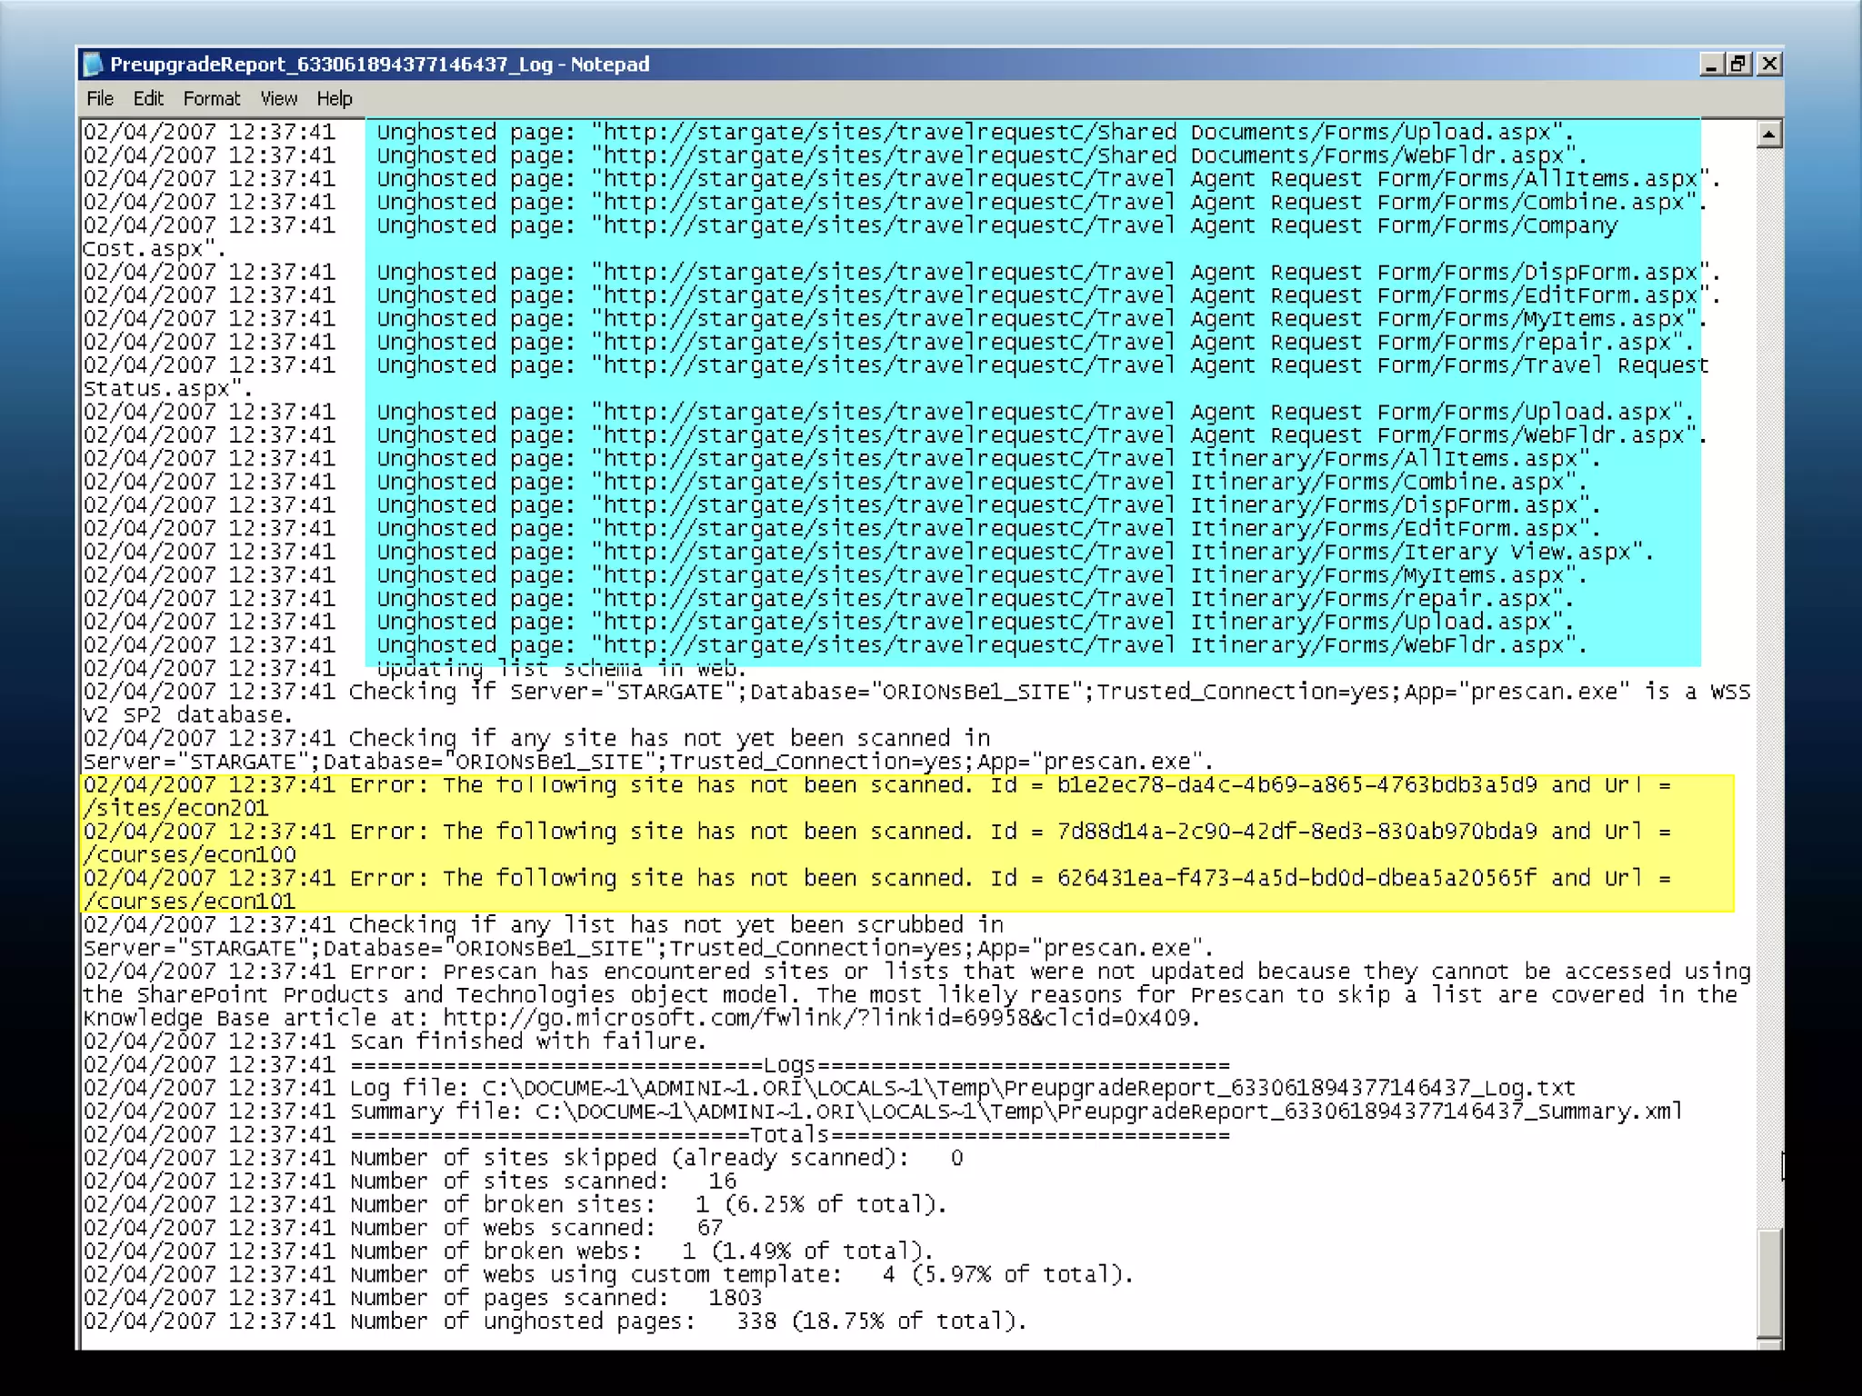Click the vertical scrollbar thumb
This screenshot has height=1396, width=1862.
click(x=1768, y=1281)
